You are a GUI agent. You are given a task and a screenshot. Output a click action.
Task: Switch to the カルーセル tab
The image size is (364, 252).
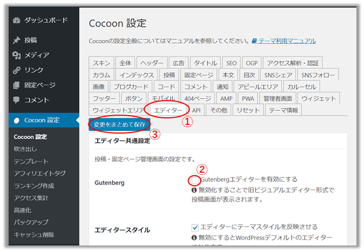click(302, 86)
